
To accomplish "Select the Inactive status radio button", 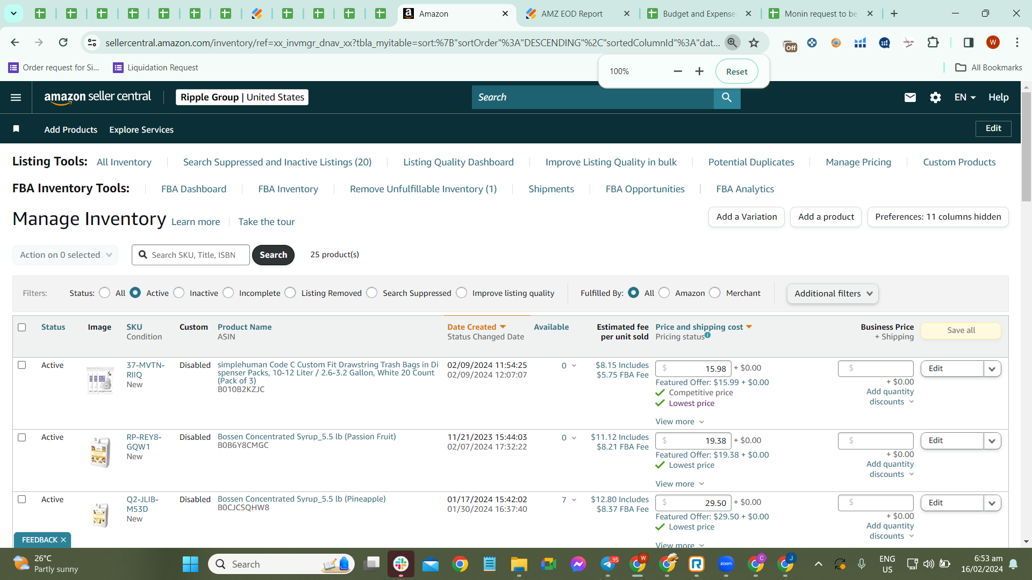I will [179, 293].
